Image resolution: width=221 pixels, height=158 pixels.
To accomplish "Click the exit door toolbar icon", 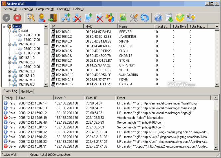I will [53, 18].
